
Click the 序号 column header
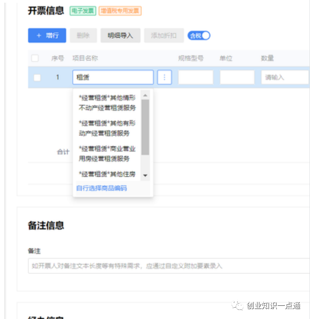coord(58,58)
